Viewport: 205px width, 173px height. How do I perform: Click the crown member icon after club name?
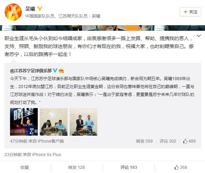61,70
